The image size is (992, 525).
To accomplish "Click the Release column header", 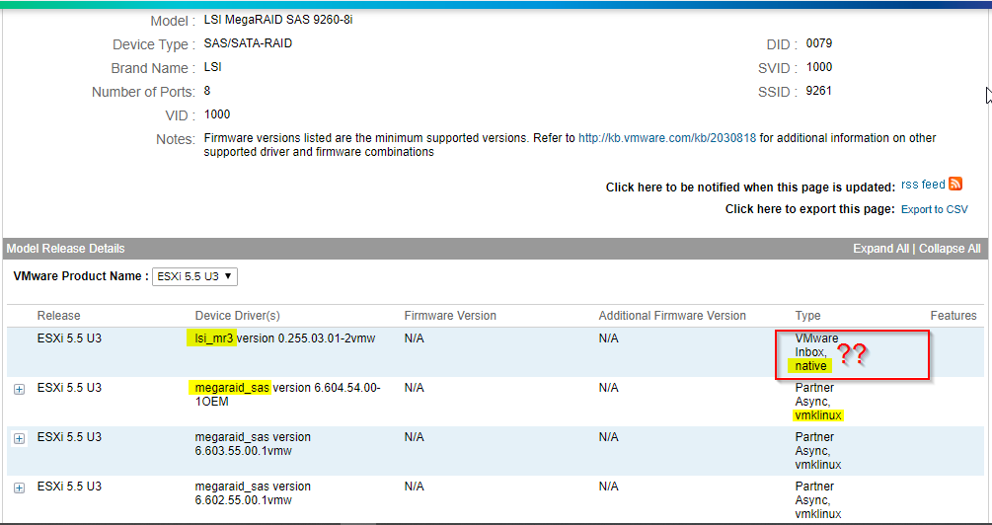I will pos(59,316).
